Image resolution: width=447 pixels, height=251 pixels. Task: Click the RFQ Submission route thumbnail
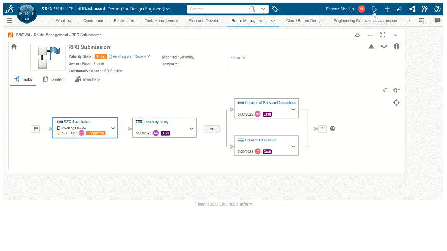[48, 57]
